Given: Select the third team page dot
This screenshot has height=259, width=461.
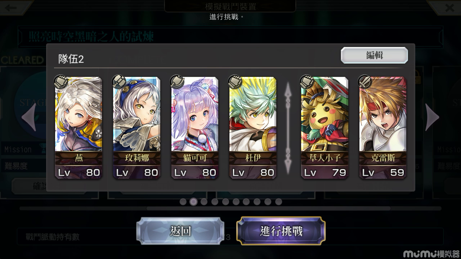Looking at the screenshot, I should click(204, 202).
